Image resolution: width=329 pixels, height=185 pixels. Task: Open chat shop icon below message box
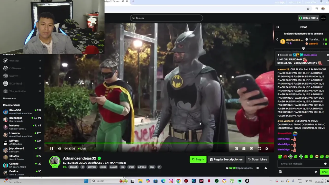point(280,172)
